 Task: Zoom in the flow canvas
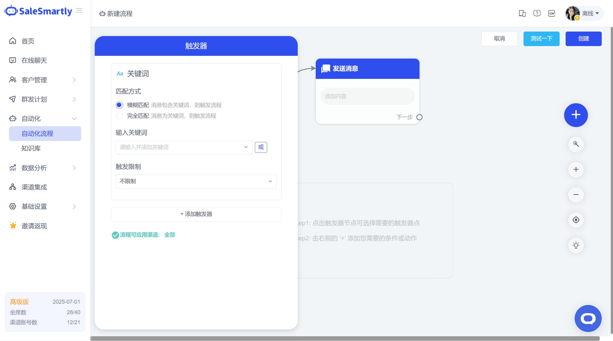(x=576, y=169)
